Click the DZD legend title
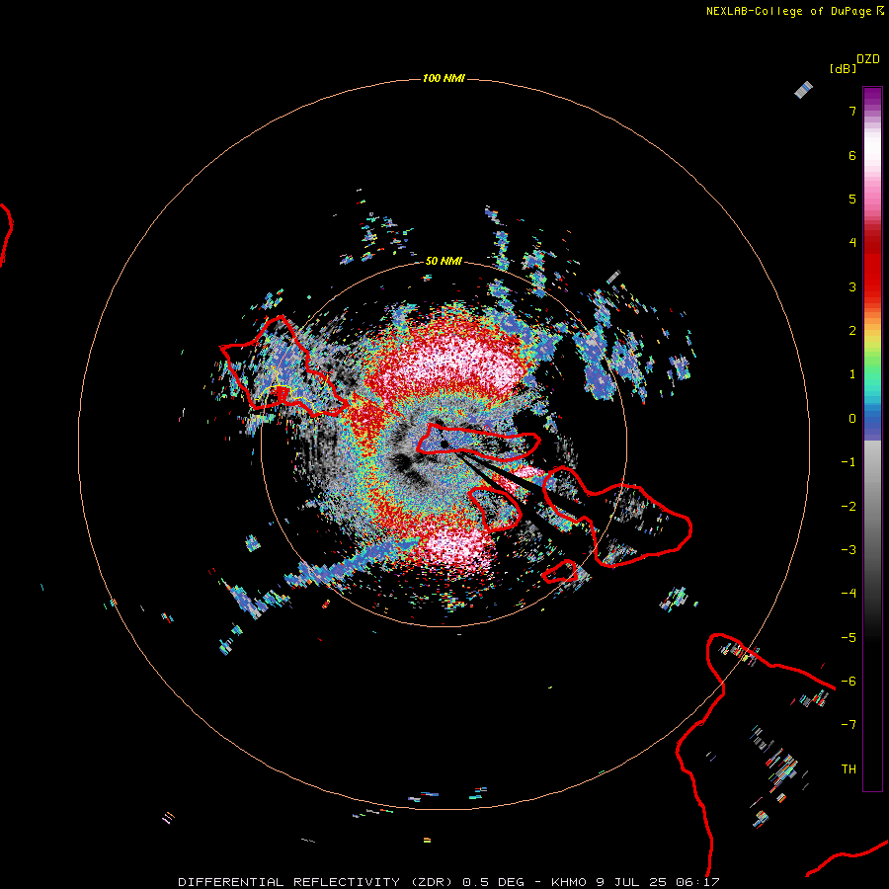The height and width of the screenshot is (889, 889). (868, 59)
